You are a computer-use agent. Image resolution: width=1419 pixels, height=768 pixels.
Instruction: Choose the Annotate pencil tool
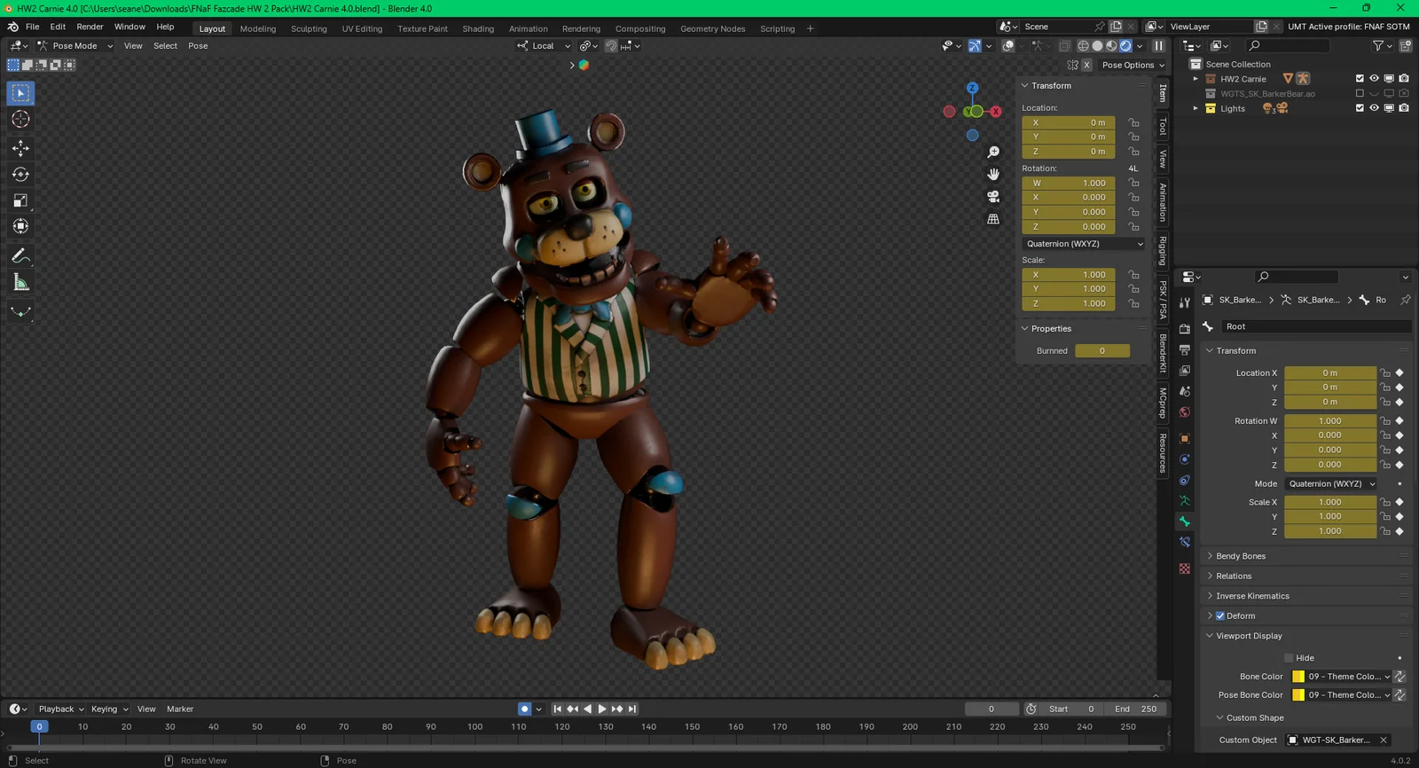tap(20, 255)
